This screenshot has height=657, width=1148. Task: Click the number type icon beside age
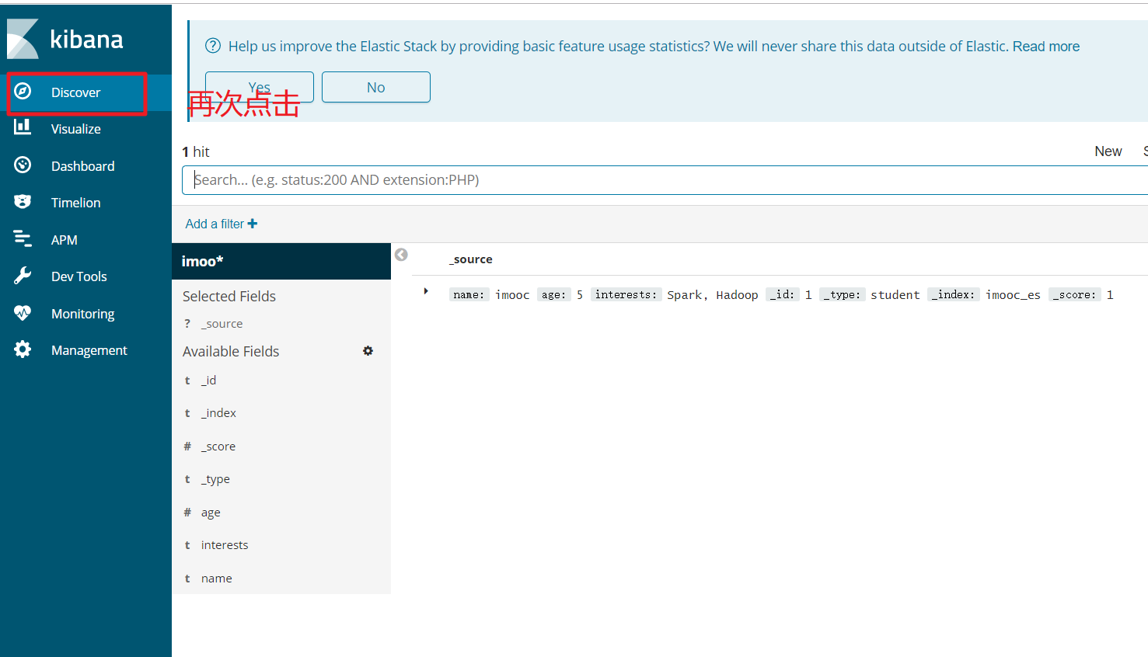point(187,513)
